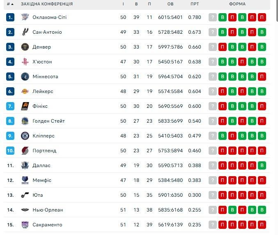
Task: Click the ФОРМА column header
Action: pos(237,4)
